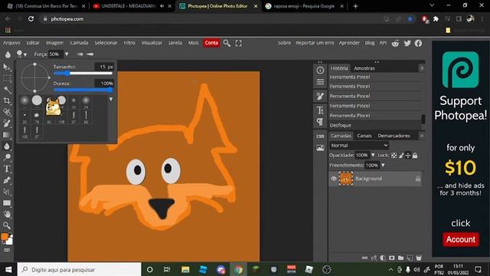Image resolution: width=490 pixels, height=276 pixels.
Task: Open Photopea's Reddit page icon
Action: [395, 43]
